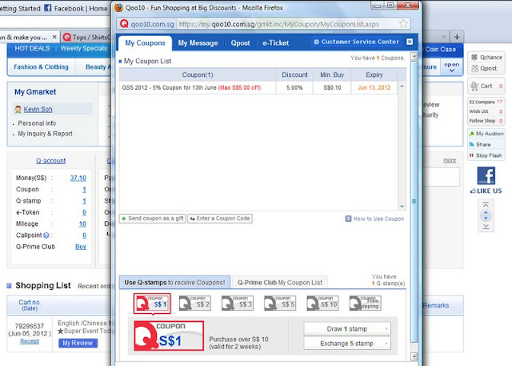Open Wish List in sidebar
The height and width of the screenshot is (366, 512).
(486, 111)
